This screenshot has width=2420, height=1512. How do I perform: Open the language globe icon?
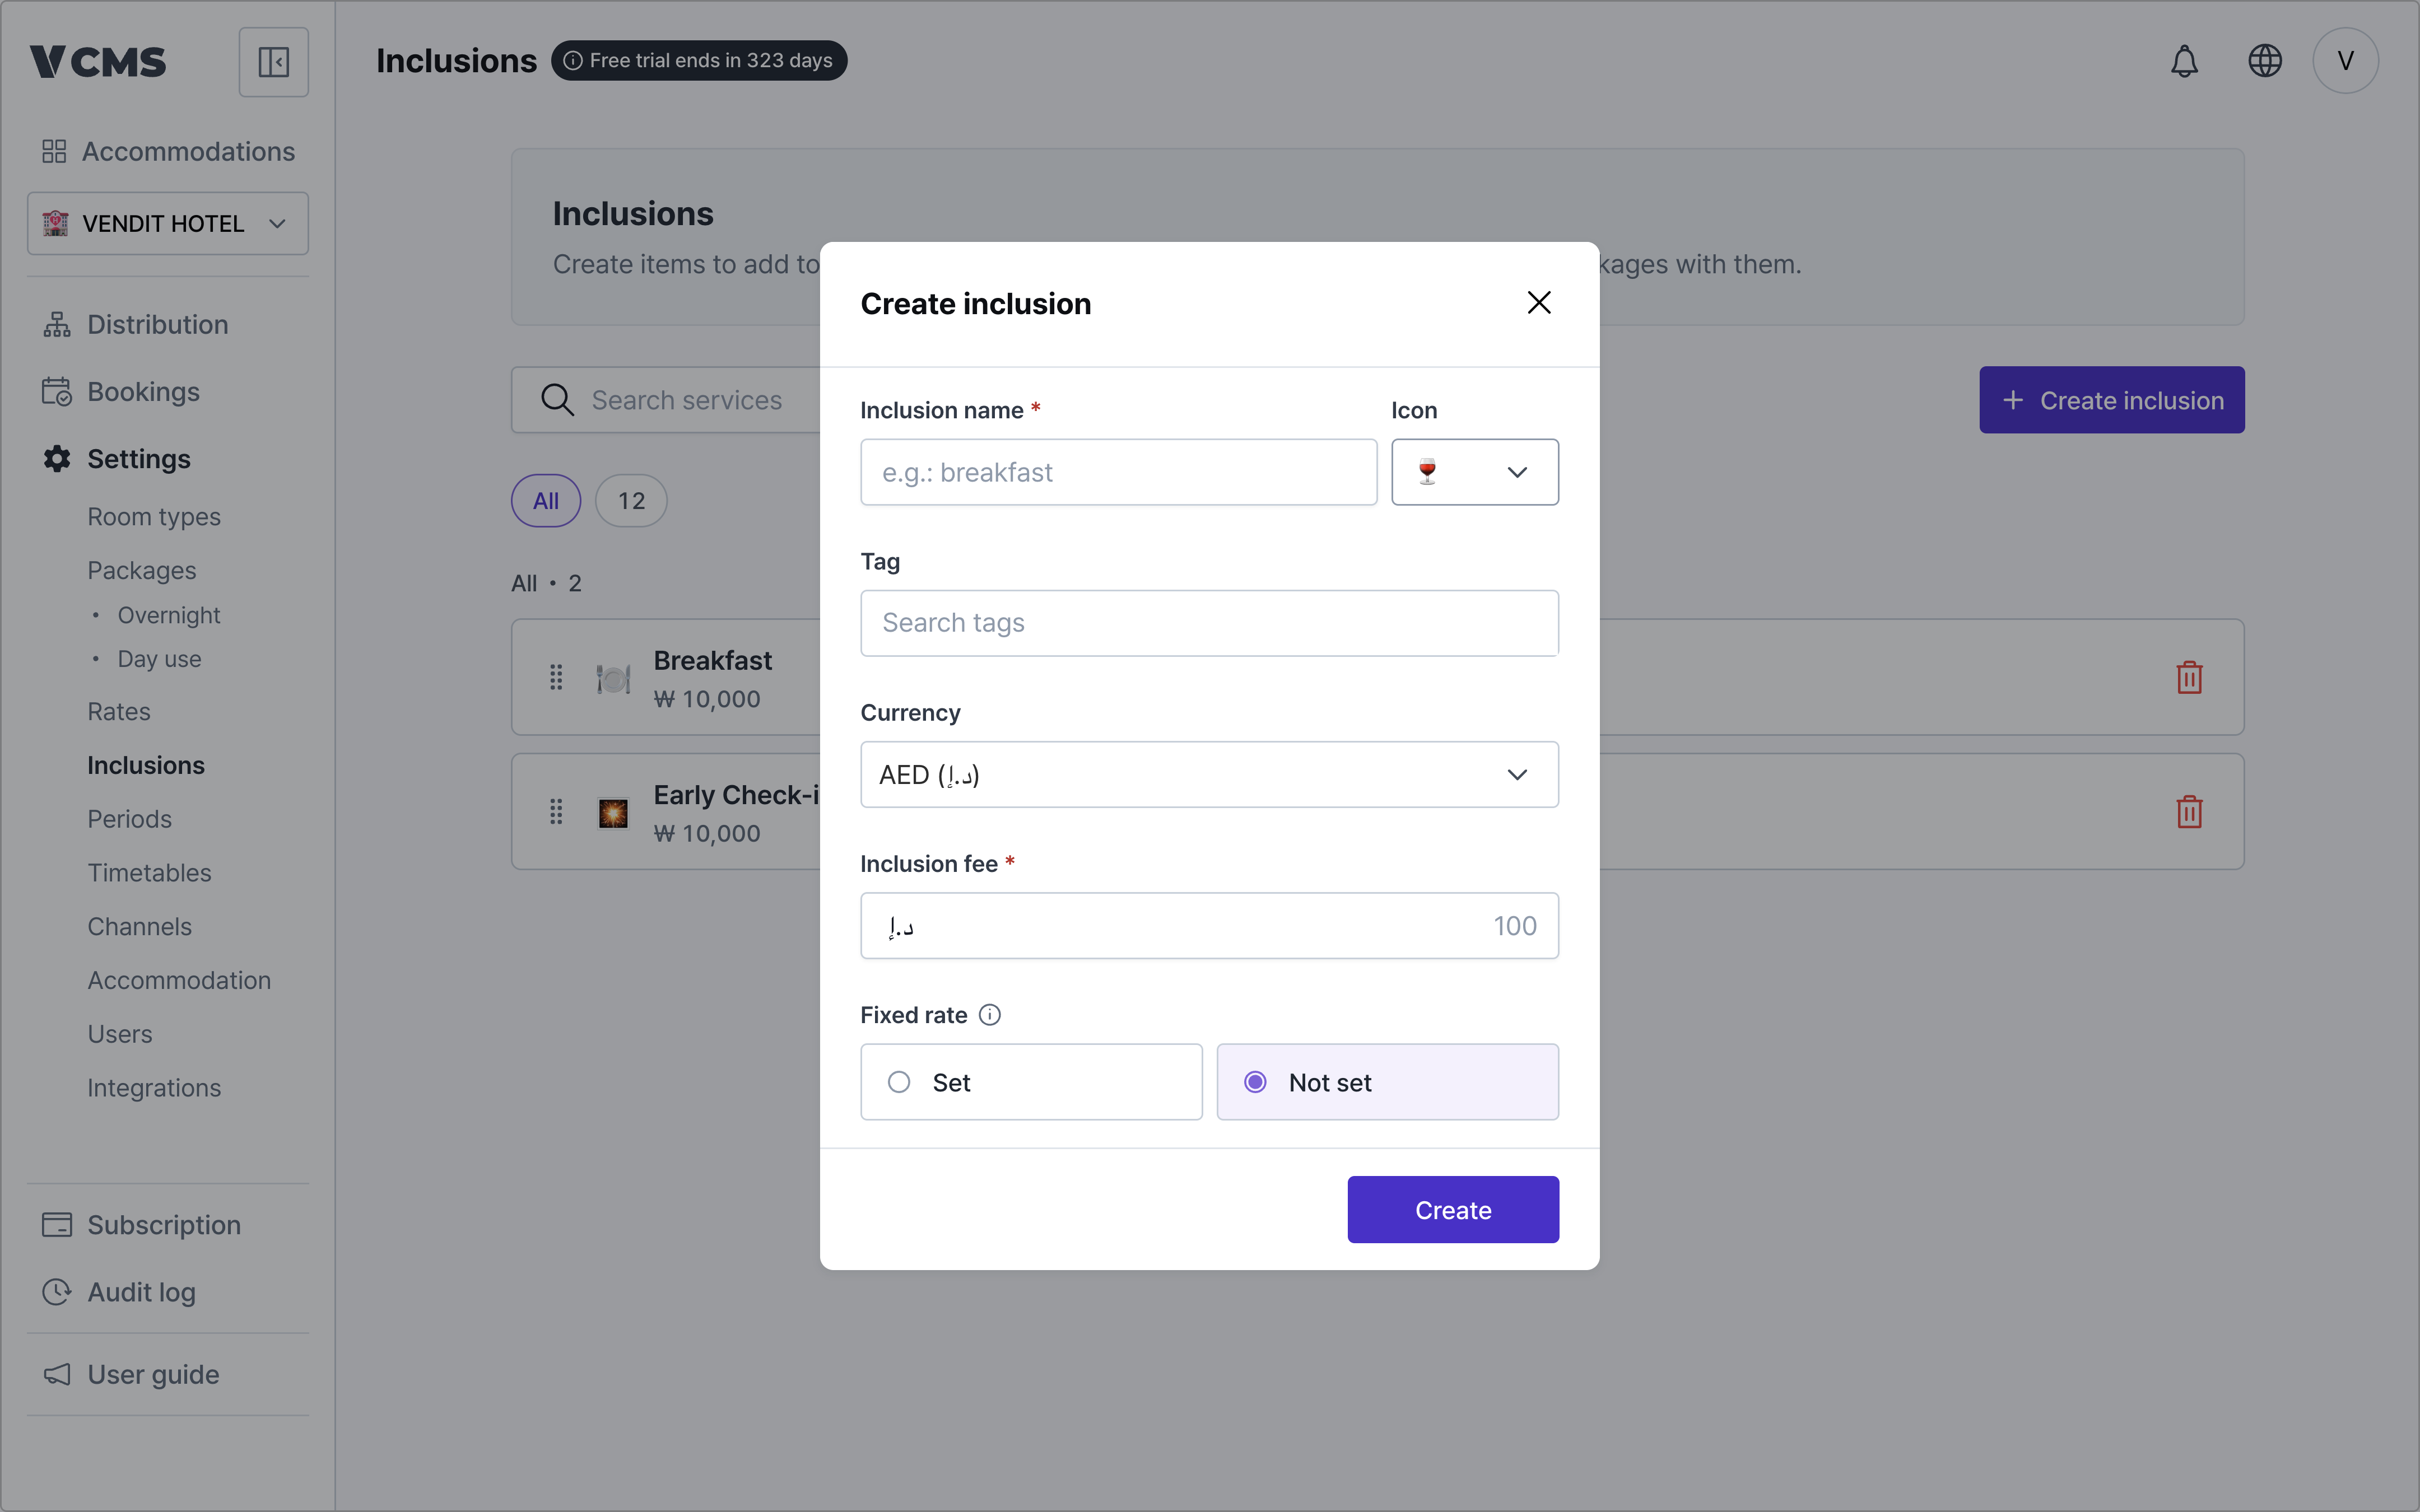pyautogui.click(x=2264, y=61)
